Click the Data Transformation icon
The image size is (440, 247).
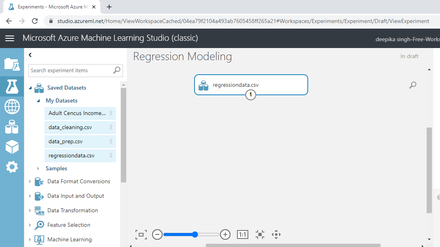[x=39, y=211]
